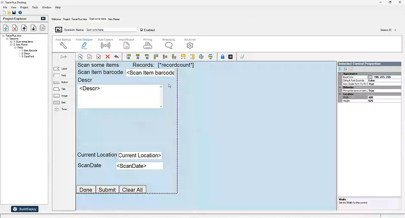Open Printing section

pos(148,44)
